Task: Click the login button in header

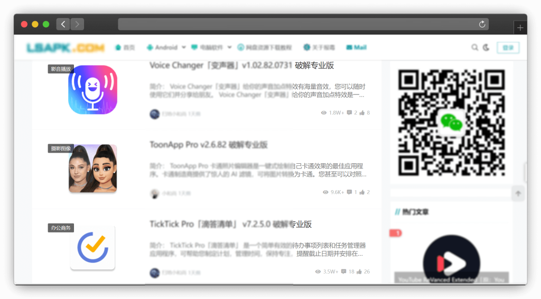Action: [x=508, y=48]
